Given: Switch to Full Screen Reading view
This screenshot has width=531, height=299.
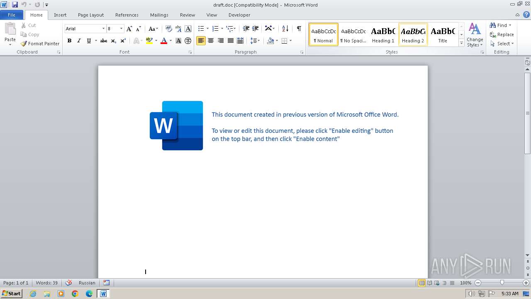Looking at the screenshot, I should (x=429, y=283).
